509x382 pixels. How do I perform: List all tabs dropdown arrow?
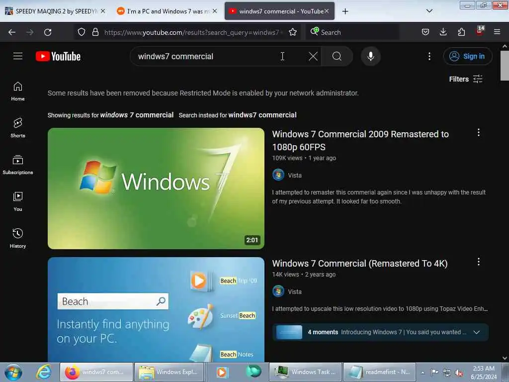[x=429, y=11]
